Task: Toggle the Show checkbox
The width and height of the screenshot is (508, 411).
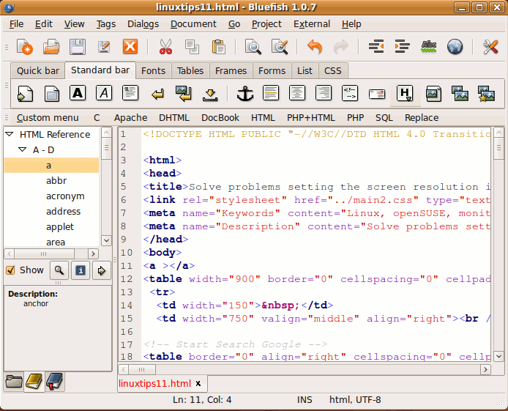Action: pos(10,270)
